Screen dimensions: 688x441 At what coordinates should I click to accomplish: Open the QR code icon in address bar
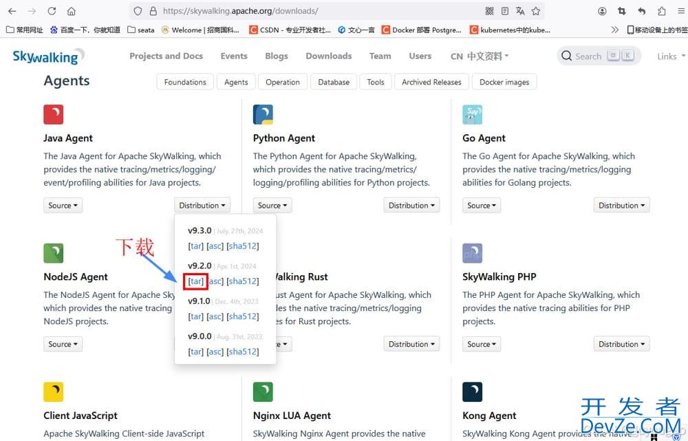point(490,11)
